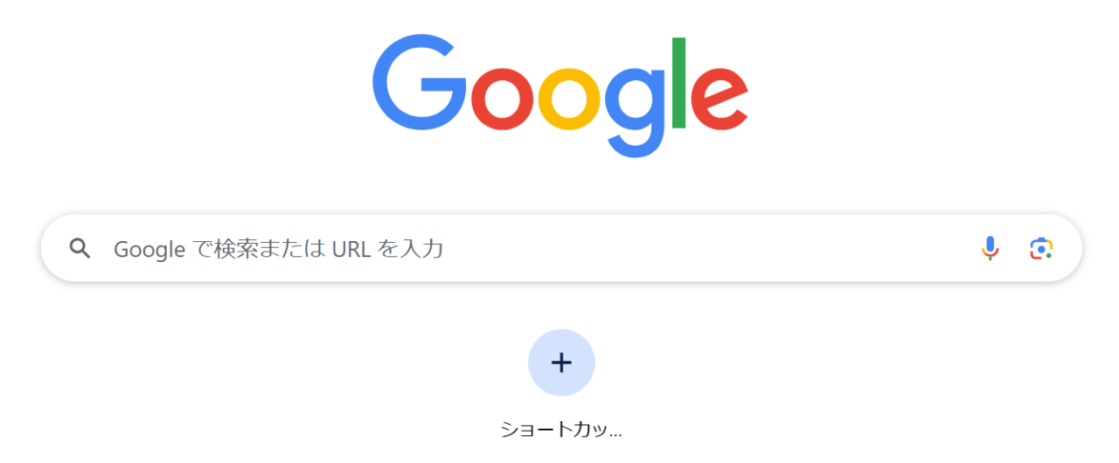1119x463 pixels.
Task: Add a new shortcut with round button
Action: coord(561,363)
